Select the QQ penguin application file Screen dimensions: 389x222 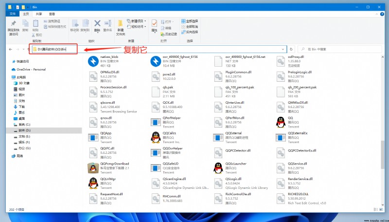(281, 122)
